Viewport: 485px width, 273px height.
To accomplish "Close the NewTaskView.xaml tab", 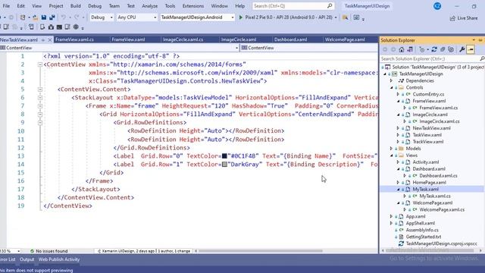I will [x=49, y=40].
